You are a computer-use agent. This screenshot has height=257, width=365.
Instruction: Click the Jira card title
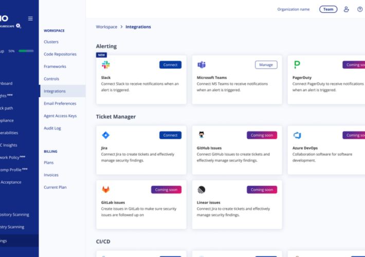click(104, 148)
